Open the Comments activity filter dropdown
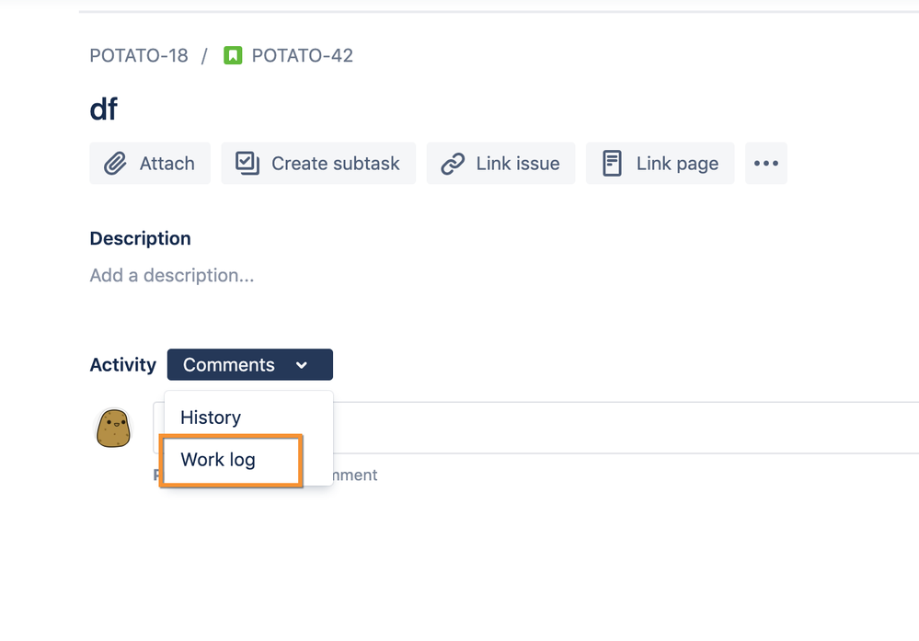The image size is (919, 641). pyautogui.click(x=249, y=364)
